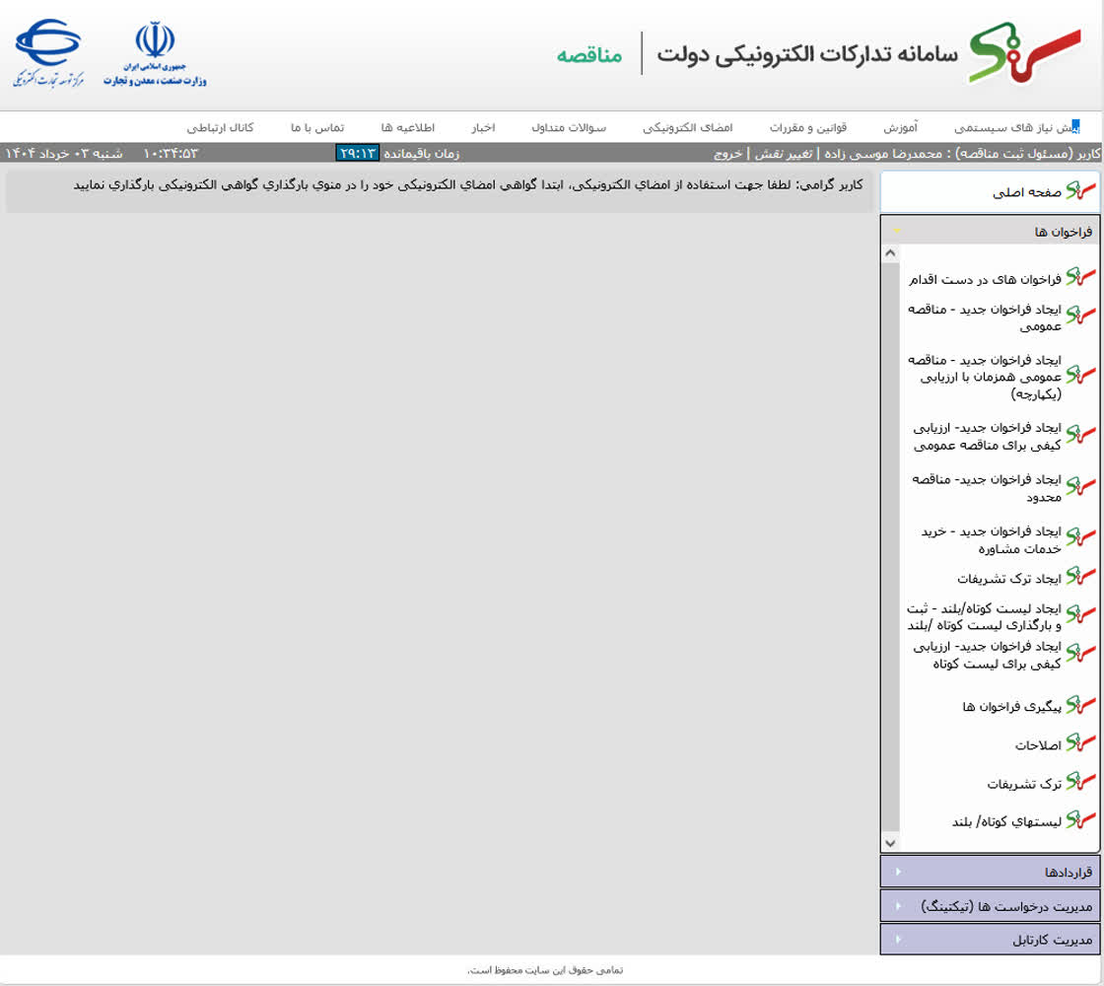Click the تغییر نقش link

[783, 154]
